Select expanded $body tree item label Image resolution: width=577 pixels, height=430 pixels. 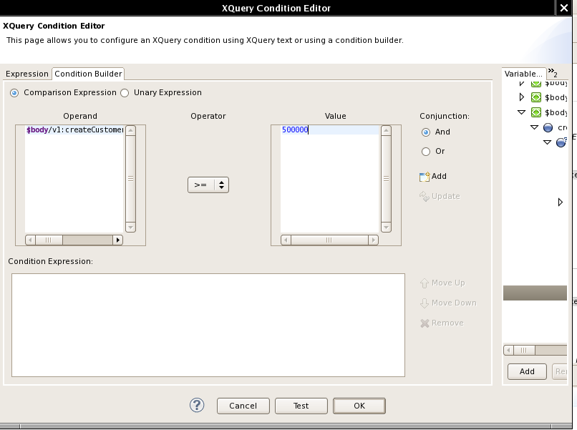click(x=556, y=112)
